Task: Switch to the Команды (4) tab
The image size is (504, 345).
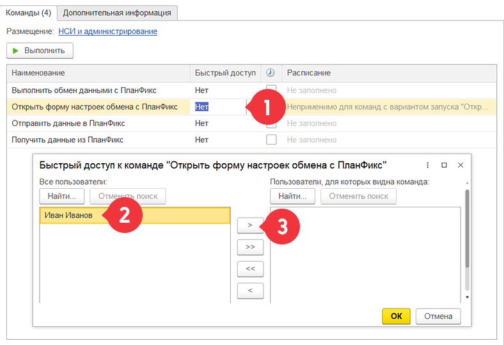Action: (x=29, y=13)
